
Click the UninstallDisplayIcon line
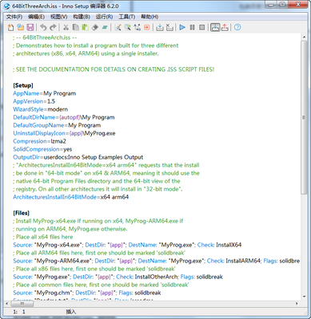point(64,133)
